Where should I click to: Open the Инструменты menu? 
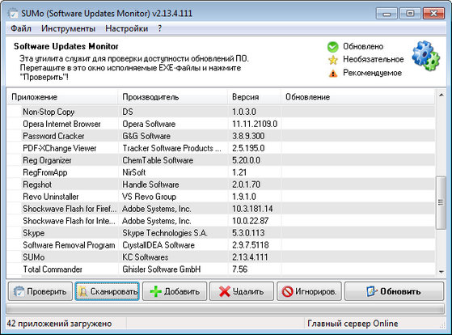pos(68,28)
